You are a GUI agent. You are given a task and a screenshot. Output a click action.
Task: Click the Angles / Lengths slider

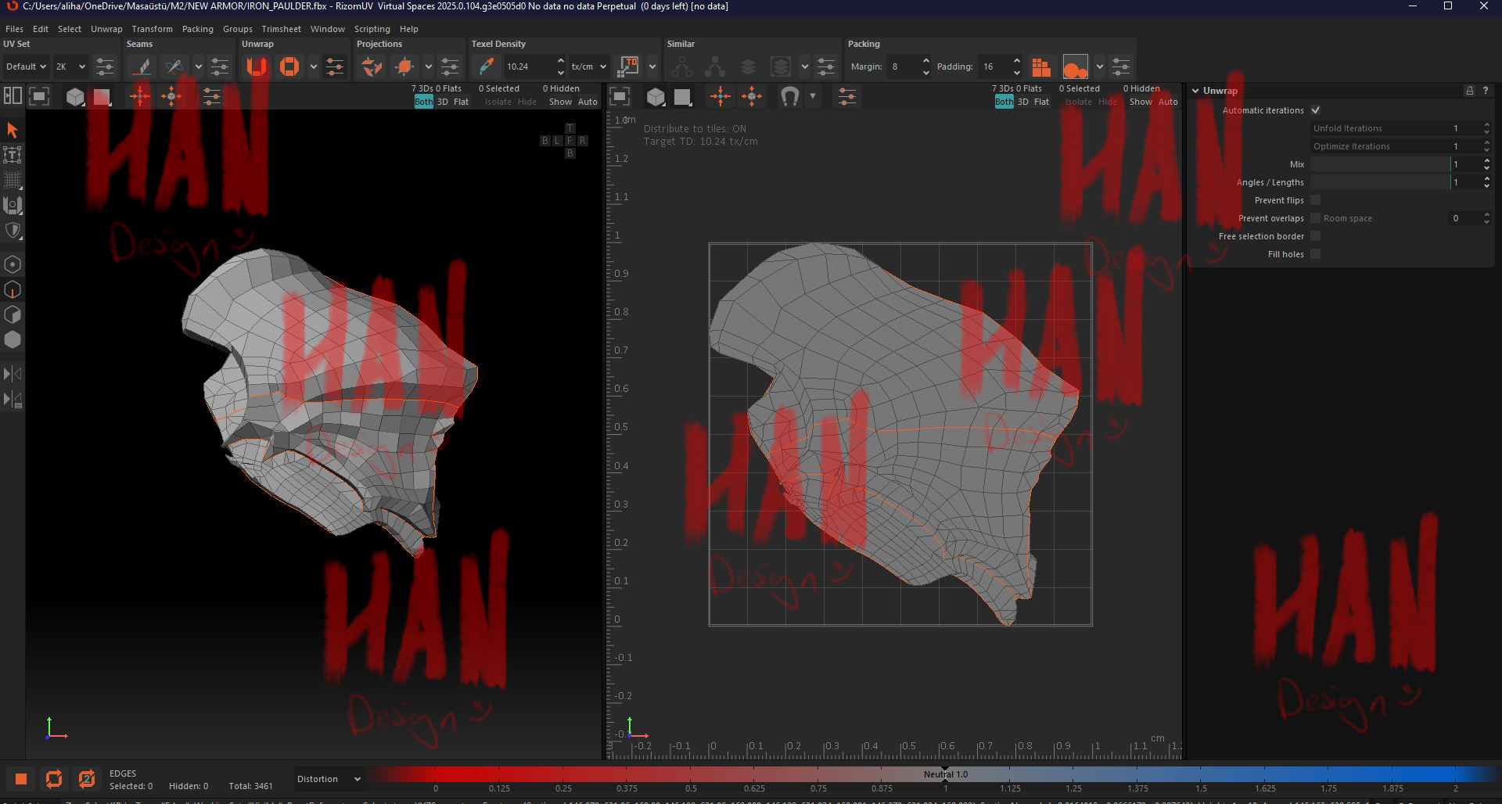pyautogui.click(x=1382, y=182)
